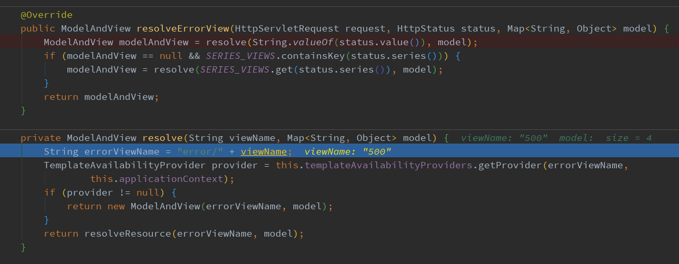
Task: Click the SERIES_VIEWS.get call
Action: click(247, 69)
